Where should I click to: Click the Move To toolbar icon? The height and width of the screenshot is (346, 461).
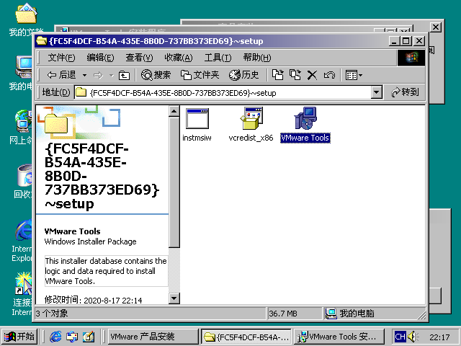(277, 75)
